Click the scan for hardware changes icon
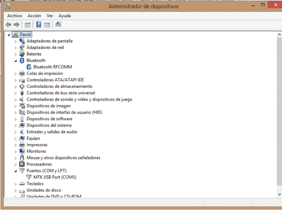This screenshot has width=282, height=210. [x=58, y=25]
